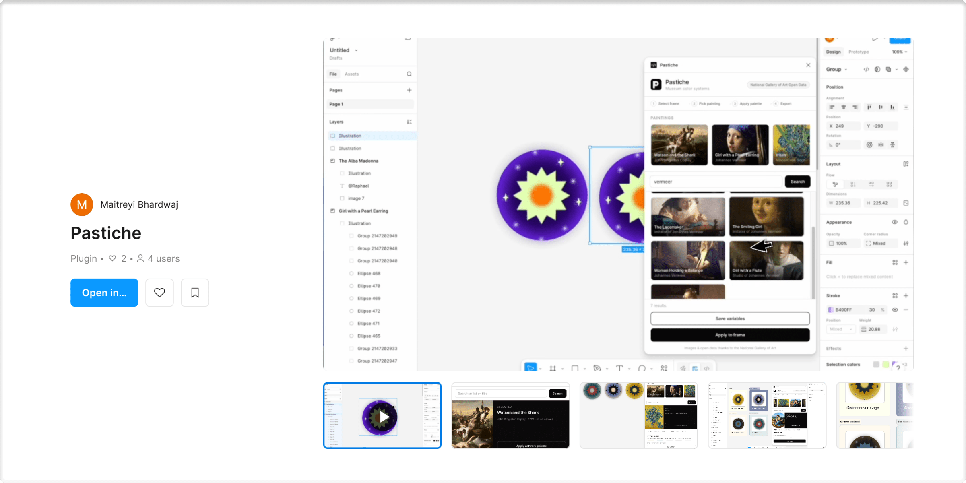Switch to the Assets tab
This screenshot has width=966, height=483.
tap(351, 74)
